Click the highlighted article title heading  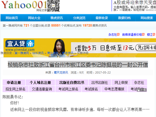(78, 65)
